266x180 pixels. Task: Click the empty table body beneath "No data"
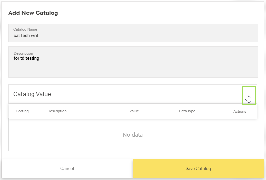(133, 145)
